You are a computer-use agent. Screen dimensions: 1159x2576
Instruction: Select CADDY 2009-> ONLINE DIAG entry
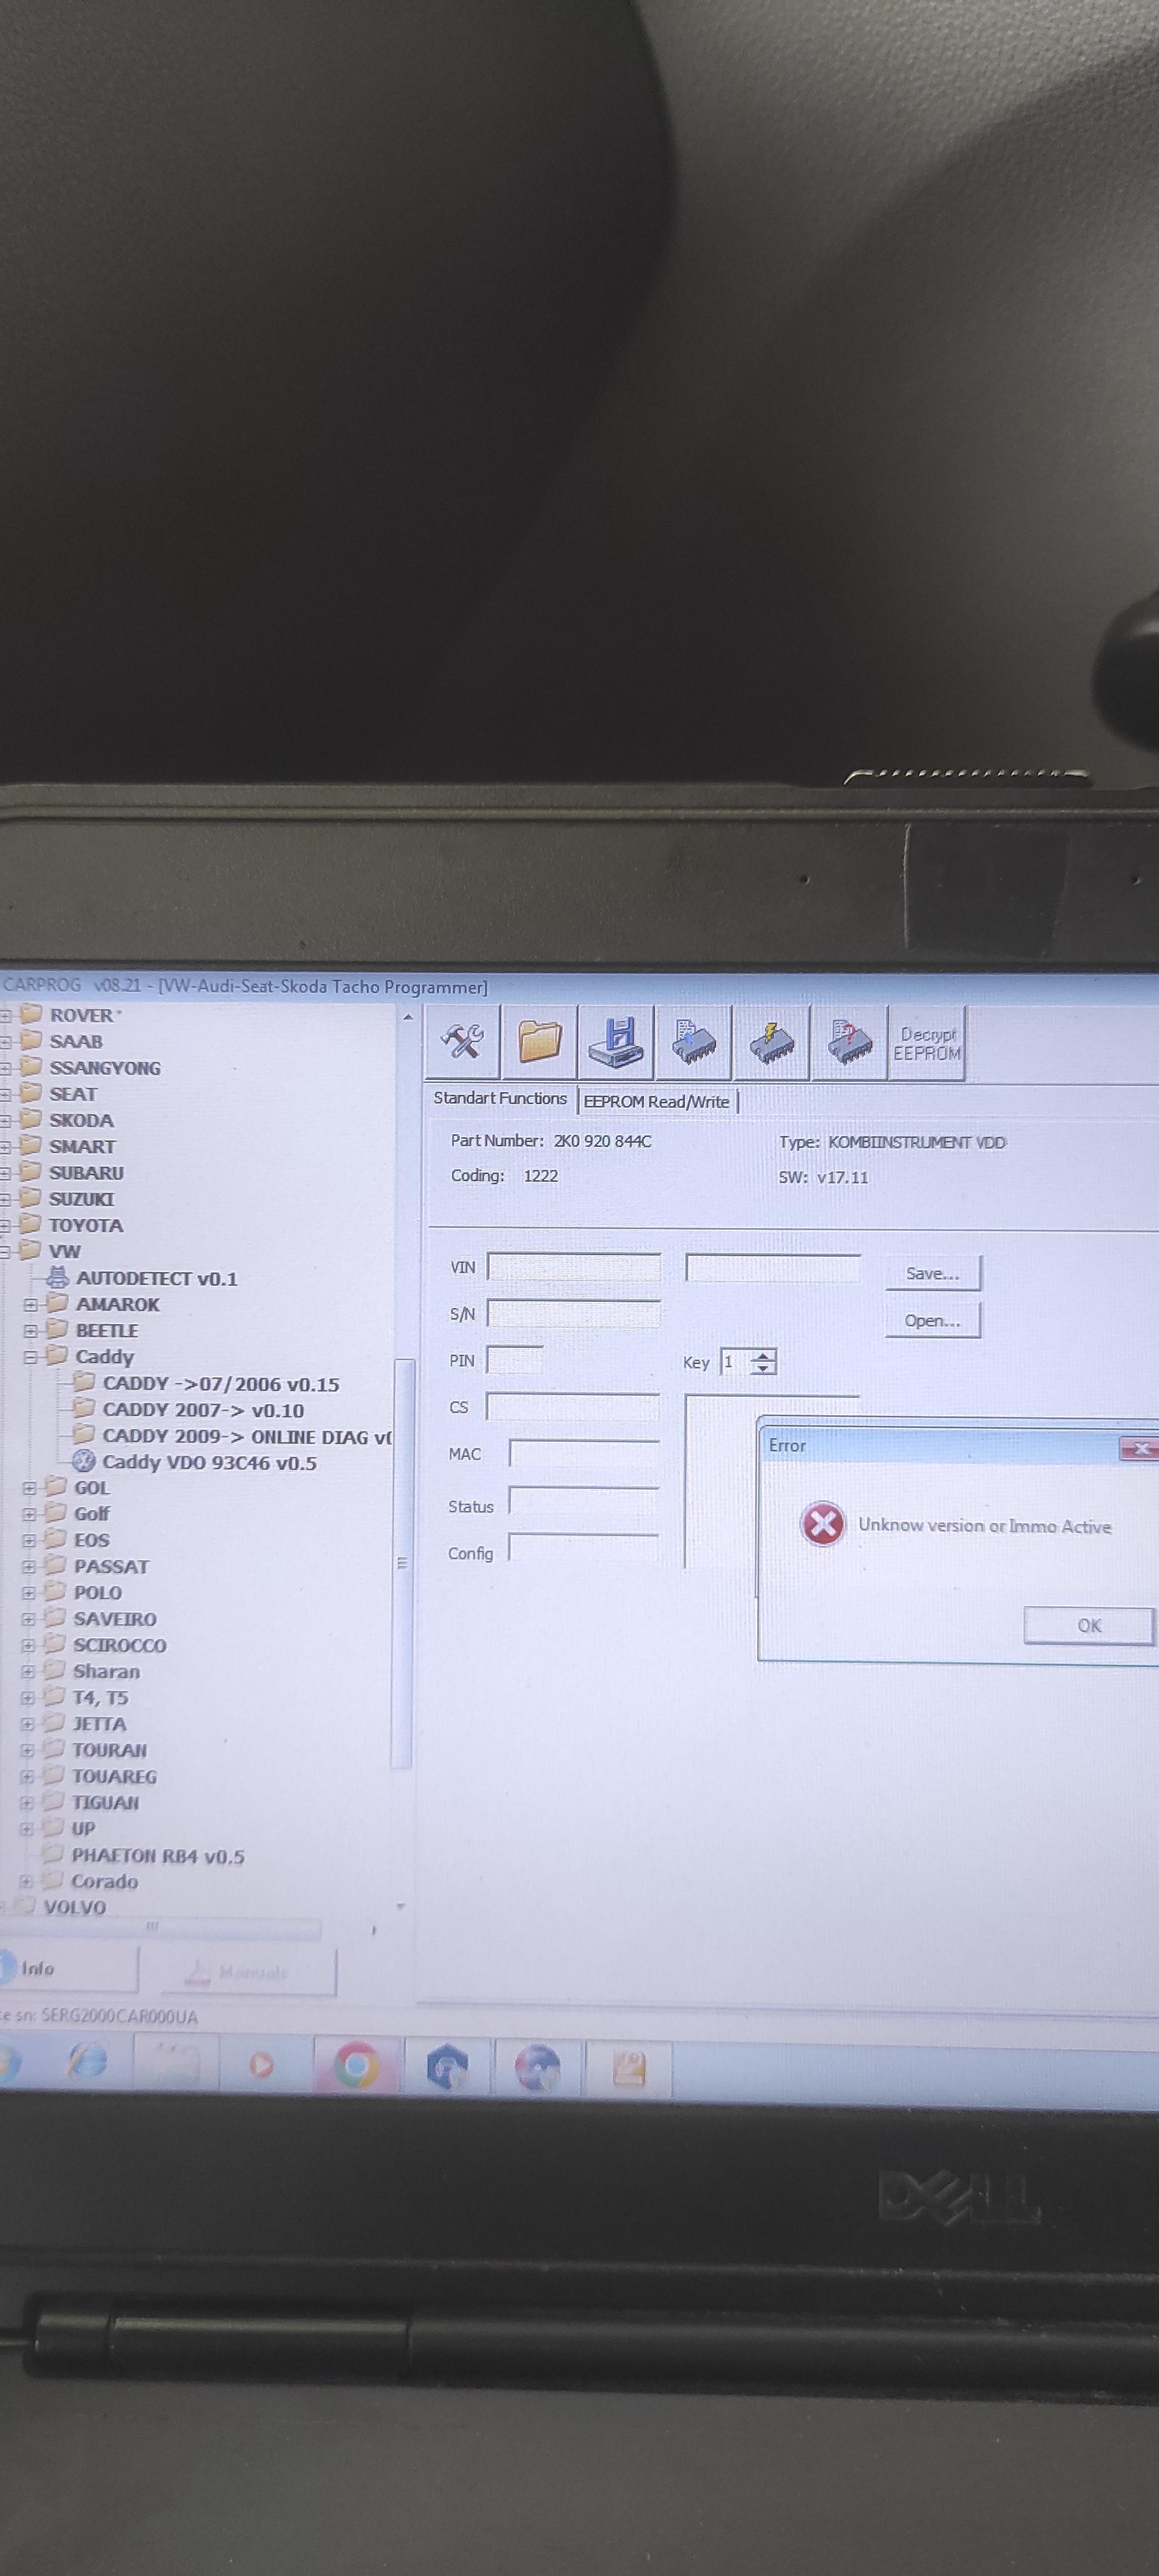coord(246,1436)
